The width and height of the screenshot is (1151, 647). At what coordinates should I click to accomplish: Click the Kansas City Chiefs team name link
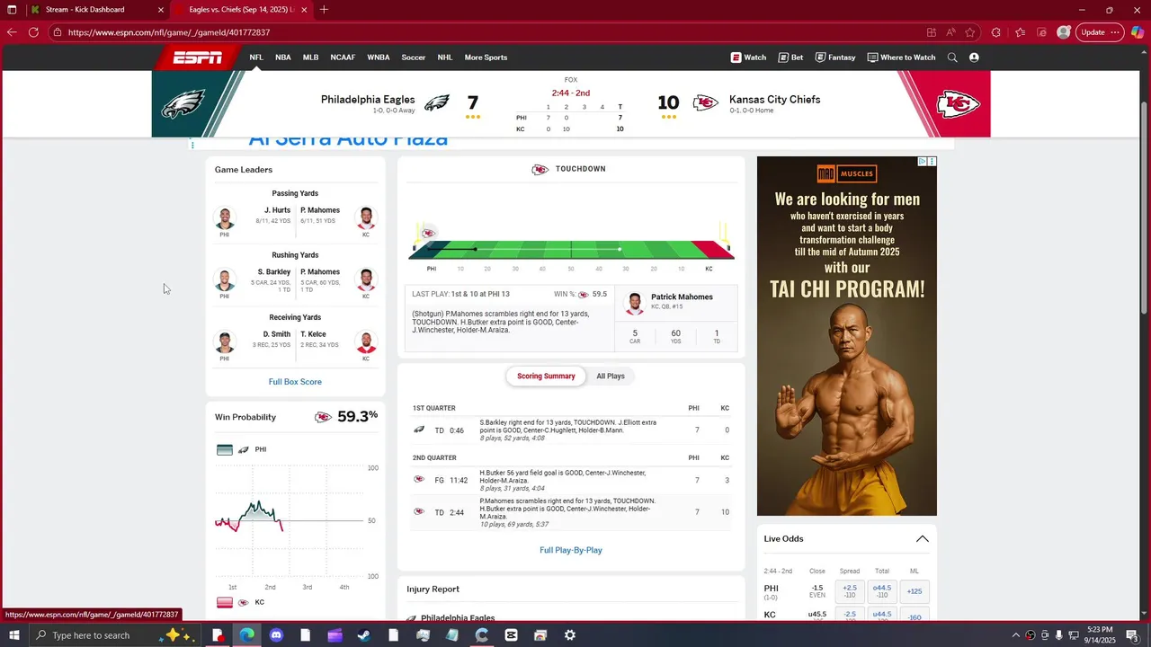click(x=774, y=100)
